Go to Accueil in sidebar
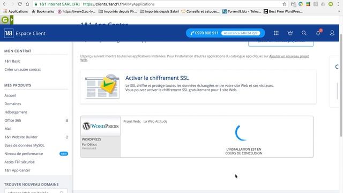The image size is (343, 193). click(10, 95)
